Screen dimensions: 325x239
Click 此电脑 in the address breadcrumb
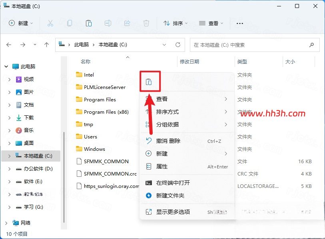click(82, 45)
